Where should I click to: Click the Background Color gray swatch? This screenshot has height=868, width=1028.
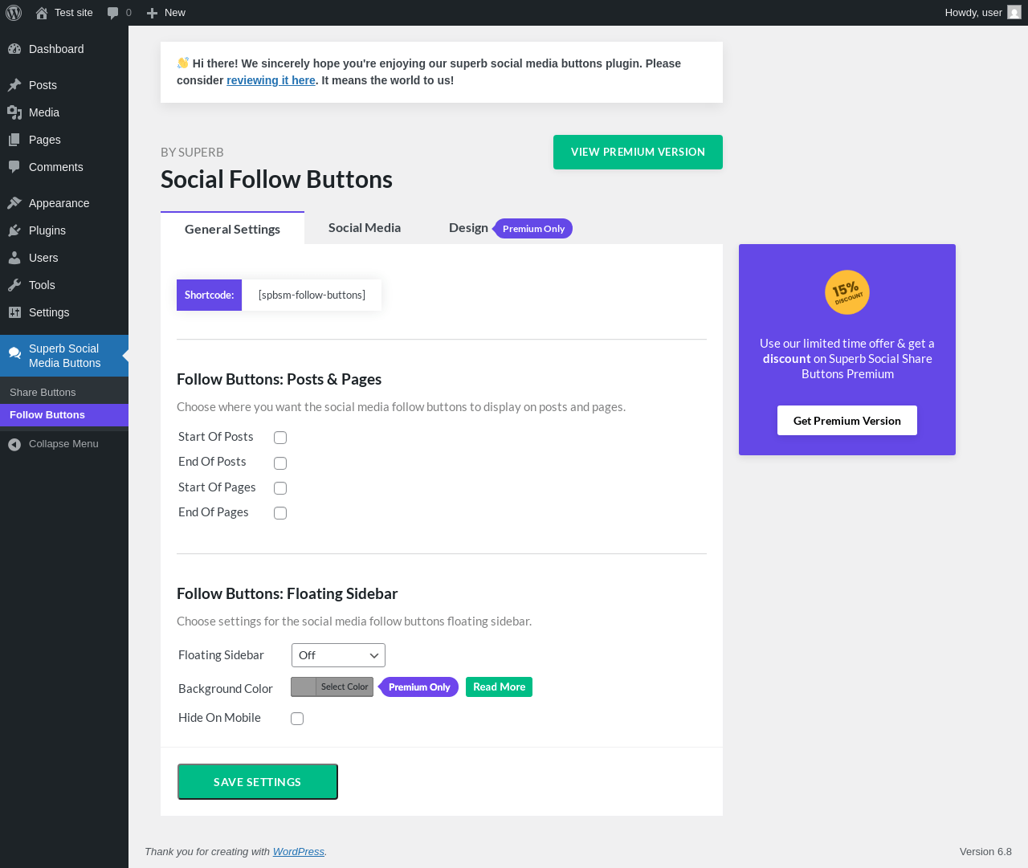(304, 687)
